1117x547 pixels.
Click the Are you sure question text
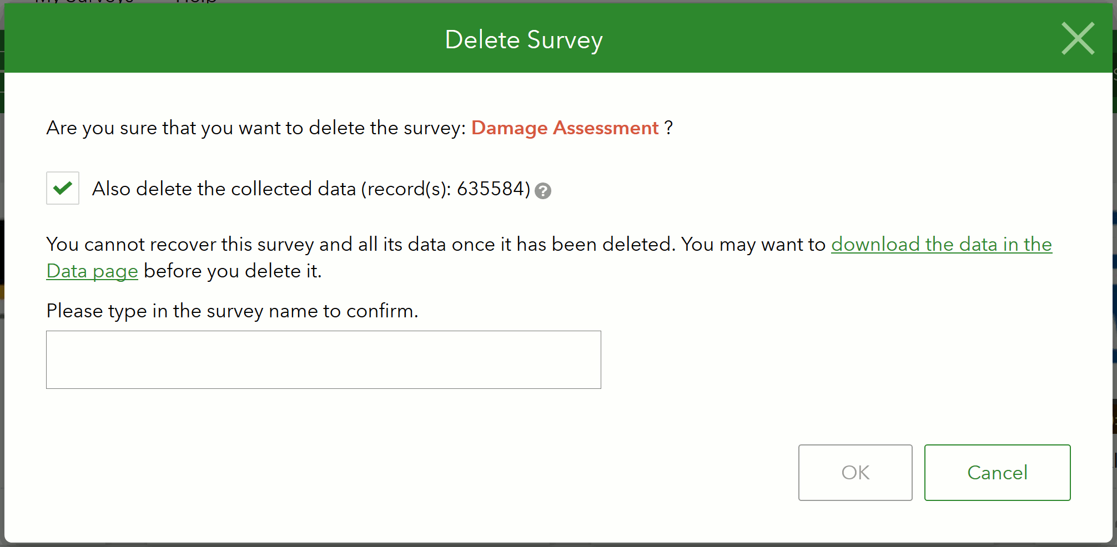(256, 128)
